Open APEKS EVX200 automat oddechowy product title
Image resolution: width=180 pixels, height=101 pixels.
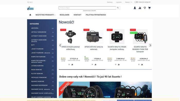click(70, 48)
